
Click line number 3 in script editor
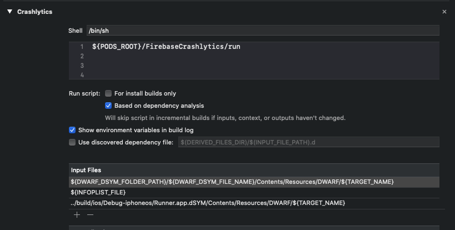(x=82, y=66)
